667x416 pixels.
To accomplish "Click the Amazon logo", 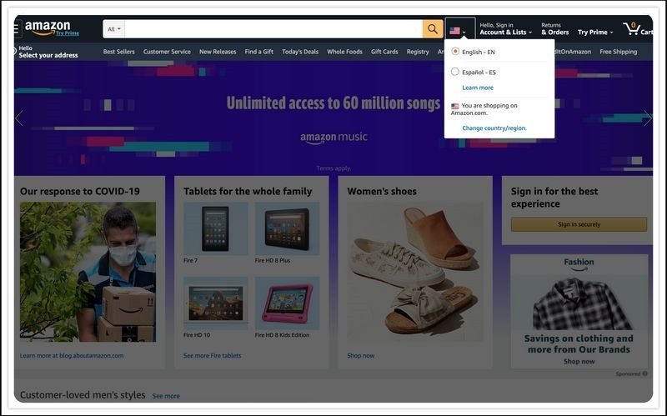I will [x=48, y=28].
